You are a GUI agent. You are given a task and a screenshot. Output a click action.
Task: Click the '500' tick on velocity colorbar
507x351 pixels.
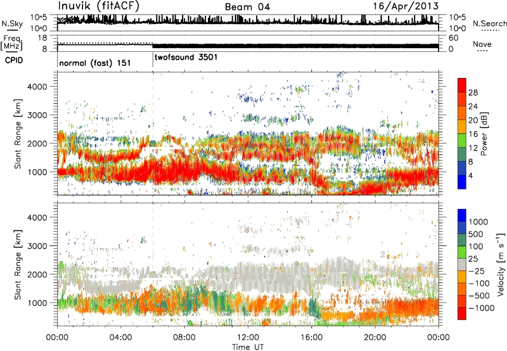[x=477, y=234]
